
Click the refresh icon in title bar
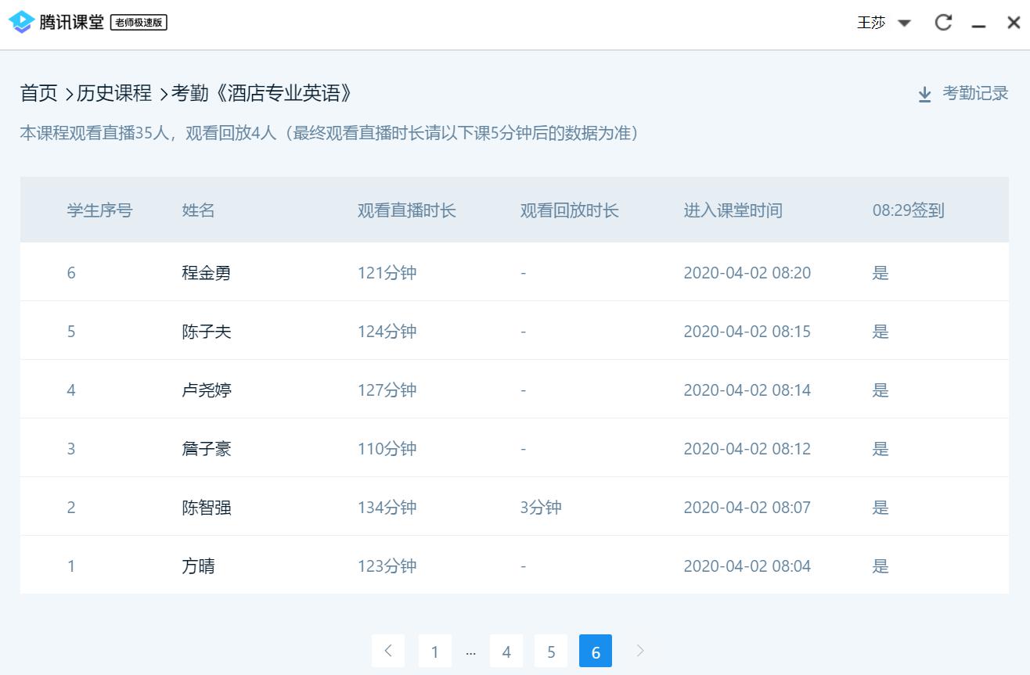coord(943,23)
